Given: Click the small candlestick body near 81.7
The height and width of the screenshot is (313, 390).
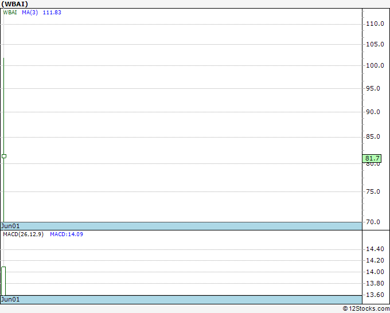Looking at the screenshot, I should point(4,156).
